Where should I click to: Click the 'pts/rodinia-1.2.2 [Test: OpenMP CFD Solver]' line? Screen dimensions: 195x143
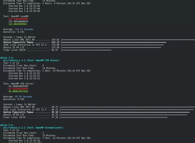pos(31,60)
